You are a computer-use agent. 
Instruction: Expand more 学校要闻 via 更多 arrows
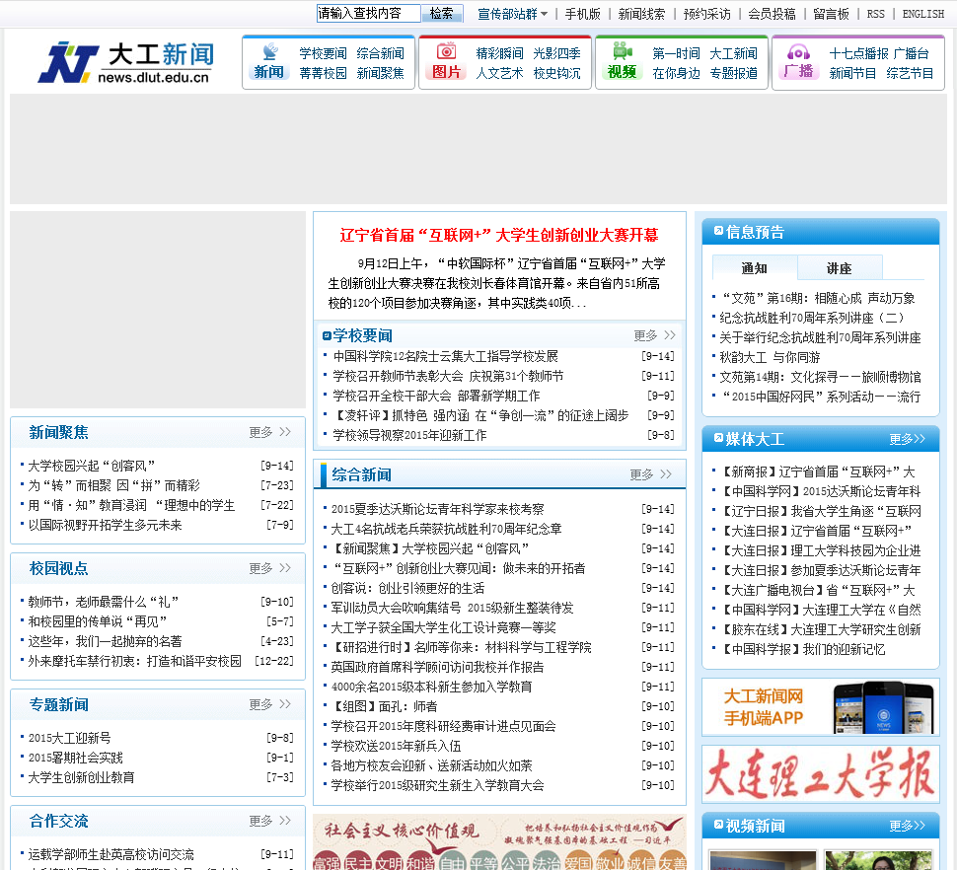tap(654, 335)
